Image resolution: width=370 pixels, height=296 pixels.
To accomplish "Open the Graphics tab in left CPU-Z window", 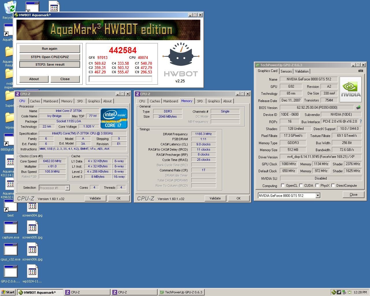I will 94,101.
